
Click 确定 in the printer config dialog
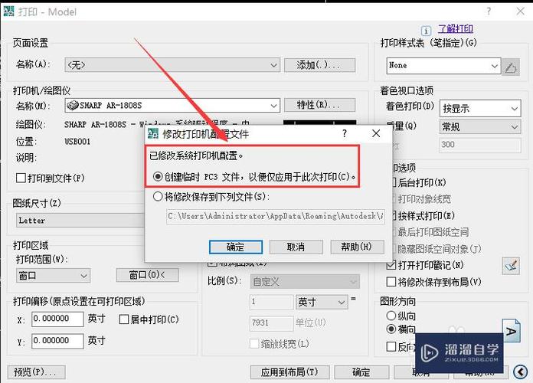click(x=236, y=247)
